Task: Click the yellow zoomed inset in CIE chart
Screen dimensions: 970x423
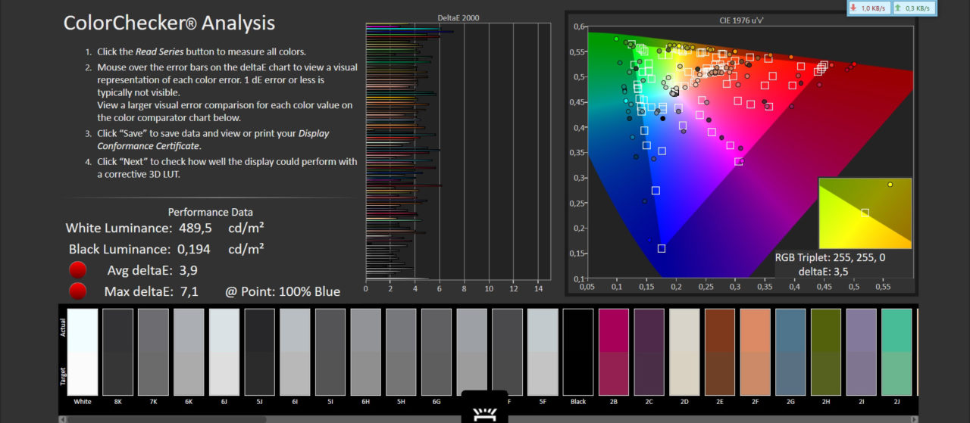Action: click(x=865, y=213)
